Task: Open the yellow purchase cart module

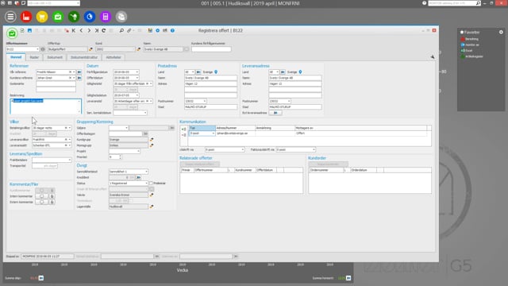Action: coord(42,17)
